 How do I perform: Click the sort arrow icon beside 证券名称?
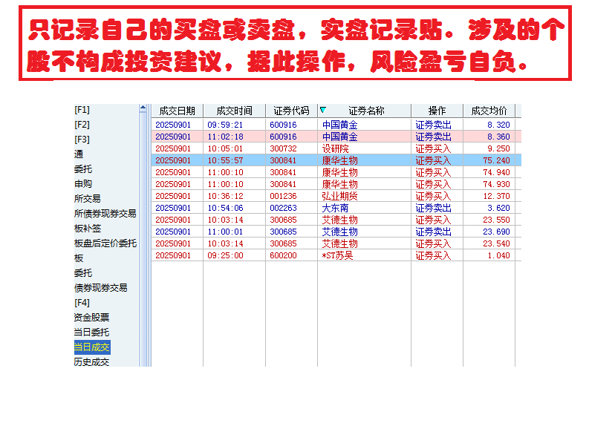(x=322, y=110)
